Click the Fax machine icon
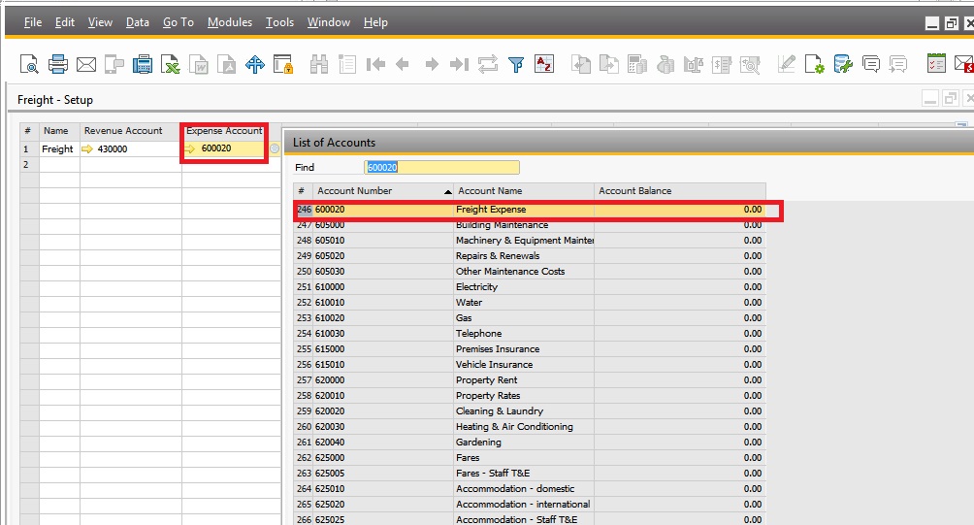Image resolution: width=974 pixels, height=525 pixels. click(x=143, y=64)
